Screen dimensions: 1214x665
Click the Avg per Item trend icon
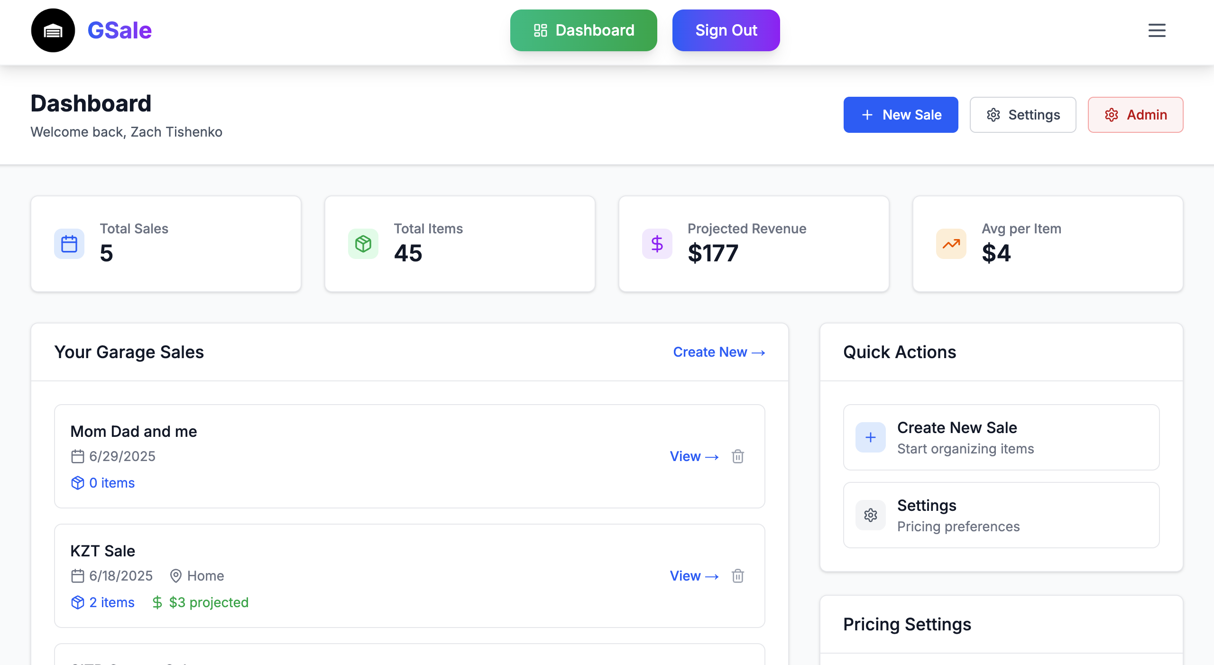(951, 244)
